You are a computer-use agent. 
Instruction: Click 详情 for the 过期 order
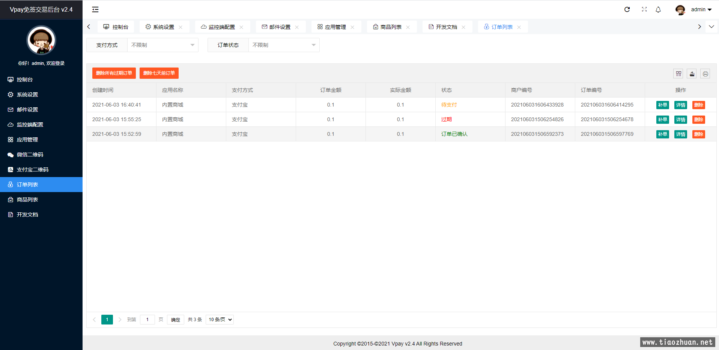681,120
